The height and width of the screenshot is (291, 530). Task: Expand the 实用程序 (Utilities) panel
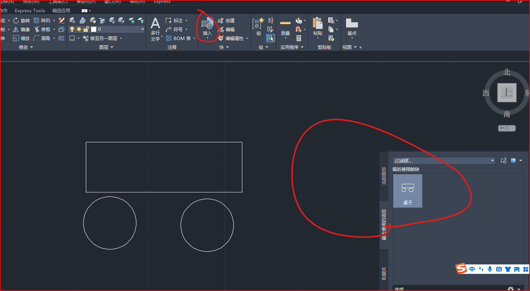(292, 47)
